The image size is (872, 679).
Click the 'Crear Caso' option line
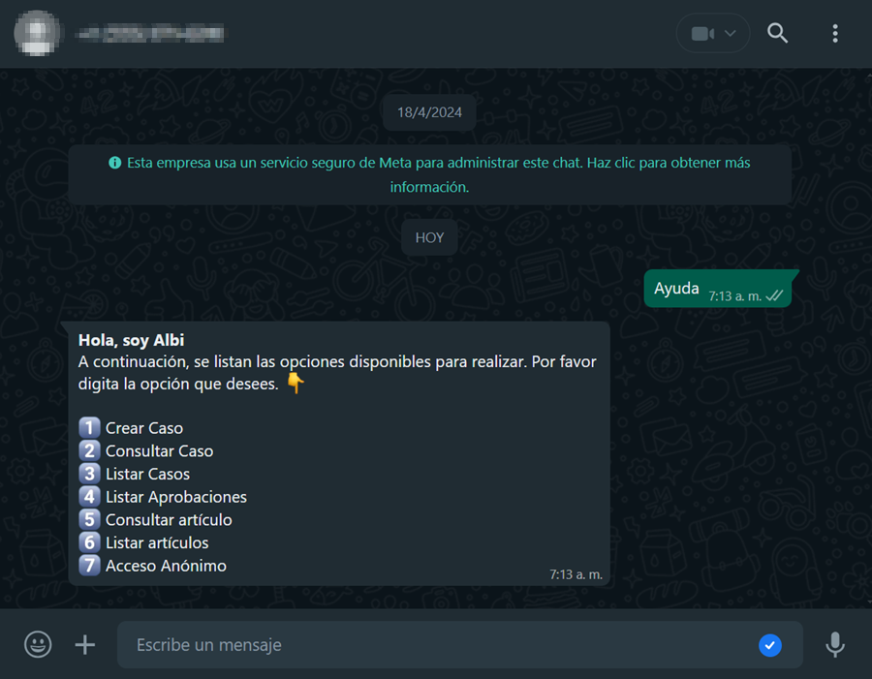pos(131,427)
